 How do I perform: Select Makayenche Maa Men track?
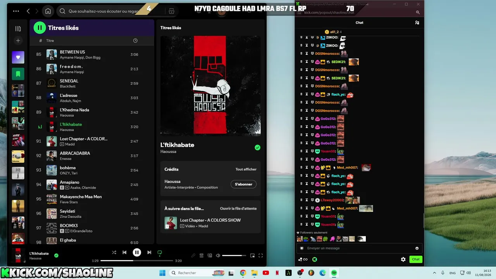92,199
